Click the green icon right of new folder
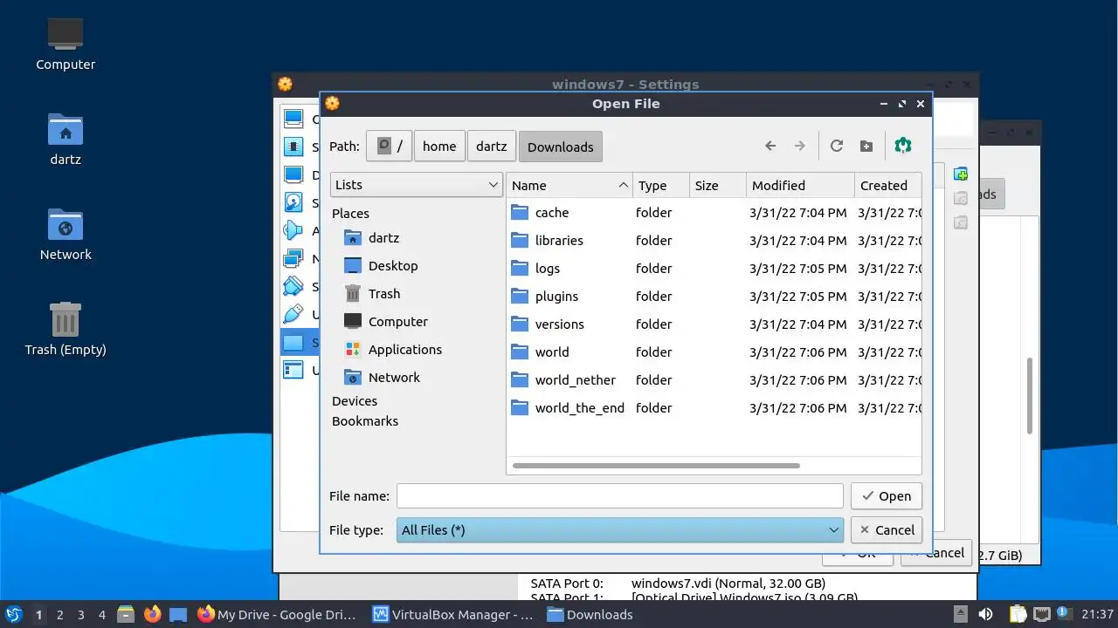This screenshot has width=1118, height=628. (903, 146)
